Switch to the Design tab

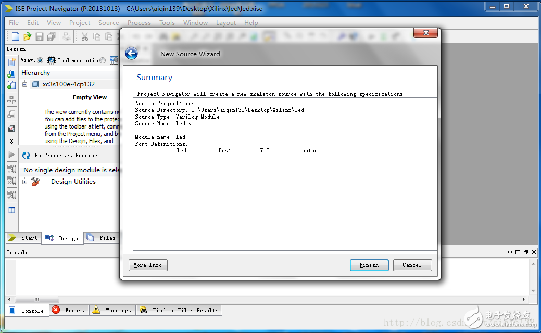62,238
